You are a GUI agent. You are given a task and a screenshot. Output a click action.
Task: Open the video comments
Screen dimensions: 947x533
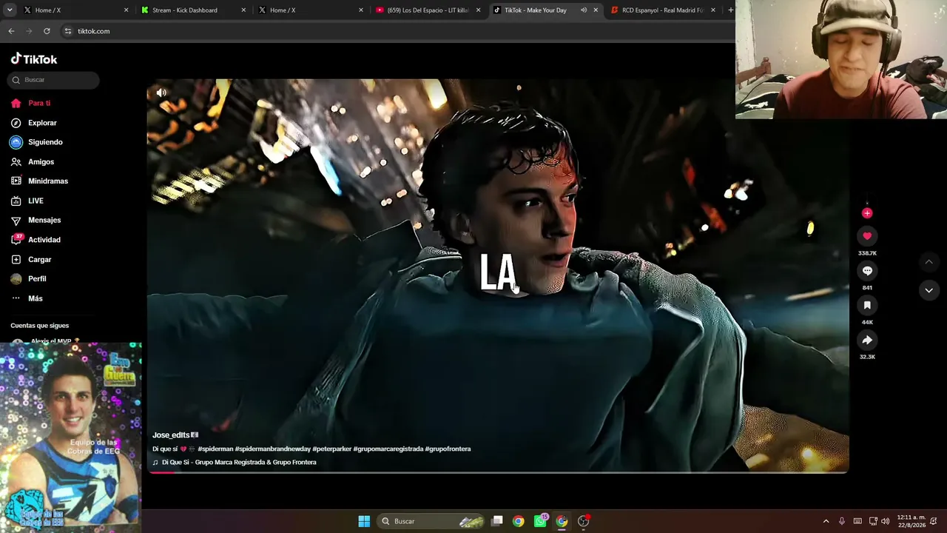coord(867,271)
